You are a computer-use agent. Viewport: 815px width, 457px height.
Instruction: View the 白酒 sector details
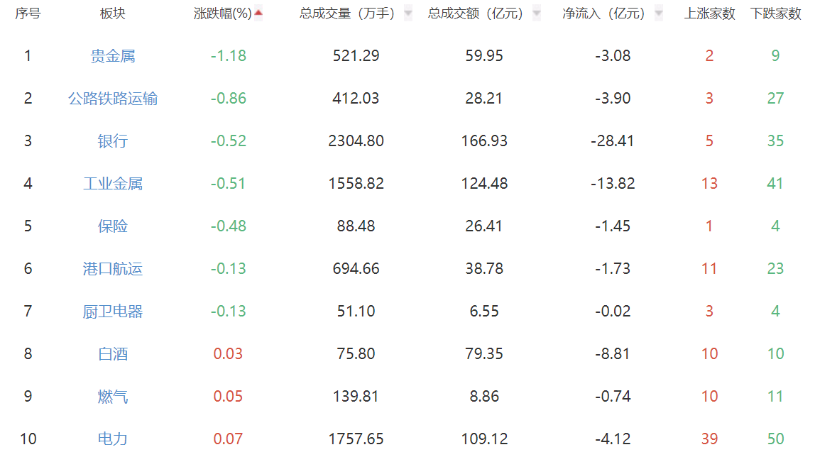coord(113,354)
